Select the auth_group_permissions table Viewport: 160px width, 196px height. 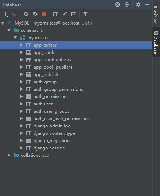click(58, 89)
